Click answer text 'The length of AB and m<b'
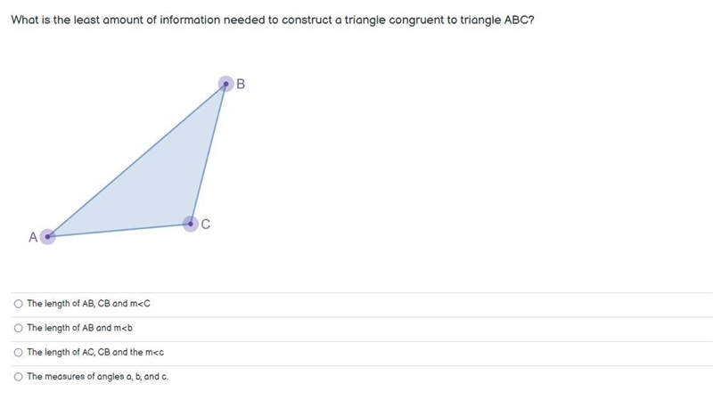The image size is (713, 400). [79, 328]
